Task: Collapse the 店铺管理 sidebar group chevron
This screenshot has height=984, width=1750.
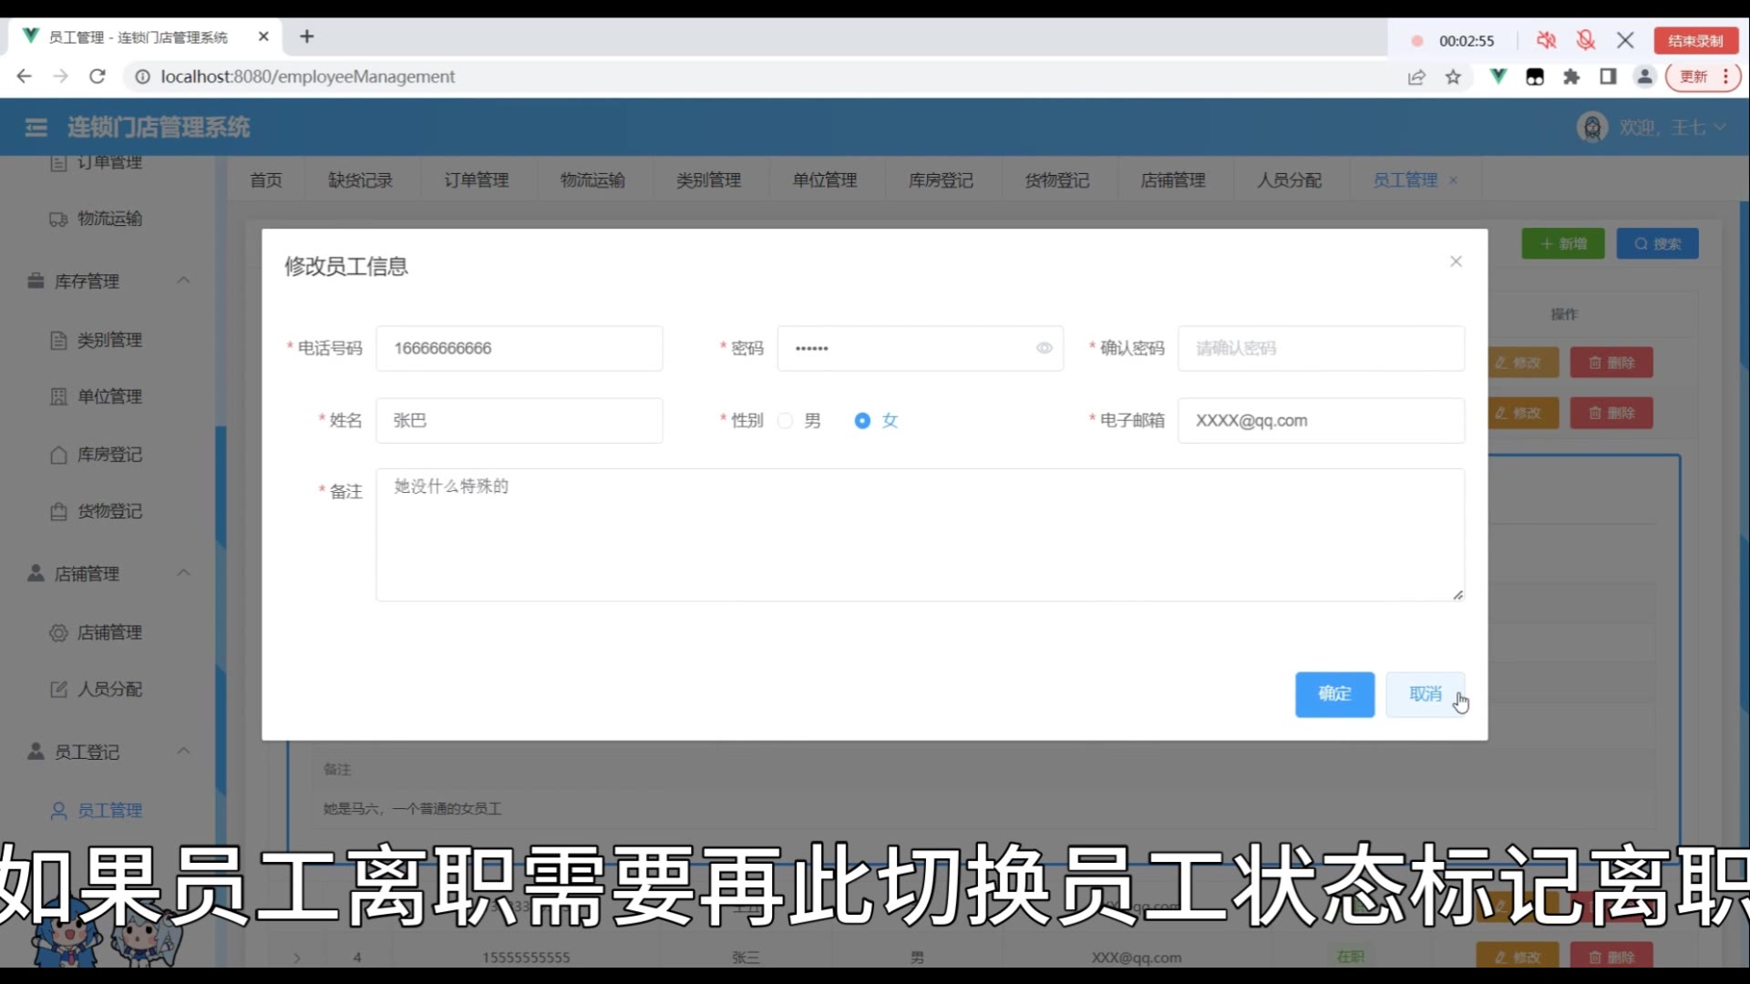Action: coord(183,573)
